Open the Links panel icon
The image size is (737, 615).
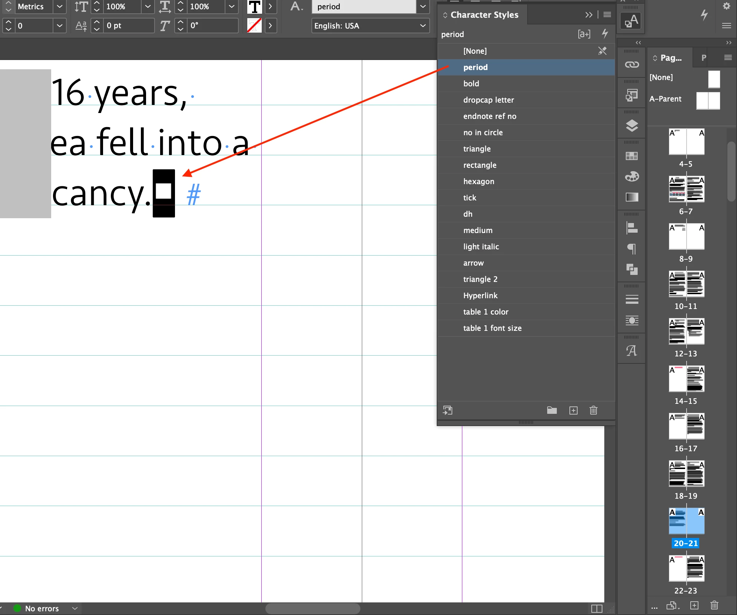point(632,65)
